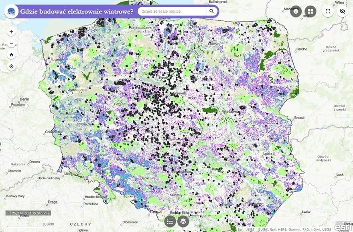Click the 'Berlin' city label on map
Image resolution: width=353 pixels, height=232 pixels.
click(x=24, y=99)
